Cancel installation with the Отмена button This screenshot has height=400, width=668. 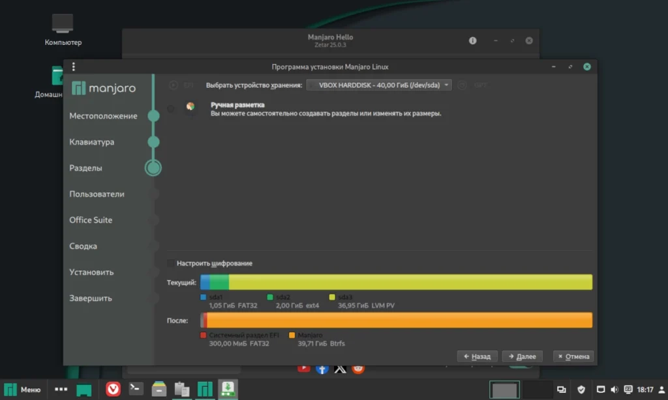(573, 356)
